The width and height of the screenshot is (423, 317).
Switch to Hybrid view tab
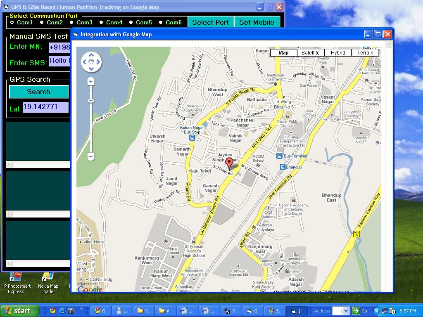pyautogui.click(x=338, y=52)
